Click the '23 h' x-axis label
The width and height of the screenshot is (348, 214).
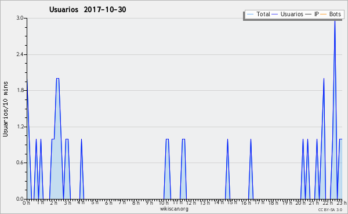click(x=342, y=202)
